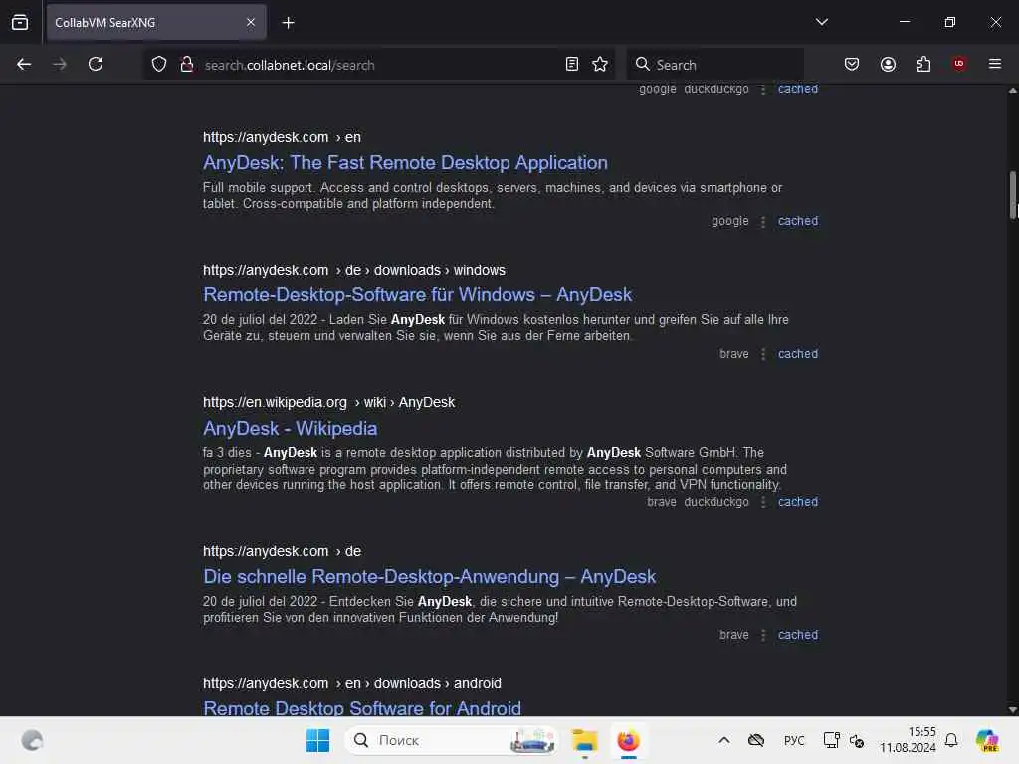Open AnyDesk: The Fast Remote Desktop Application
Screen dimensions: 1019x764
click(x=406, y=162)
